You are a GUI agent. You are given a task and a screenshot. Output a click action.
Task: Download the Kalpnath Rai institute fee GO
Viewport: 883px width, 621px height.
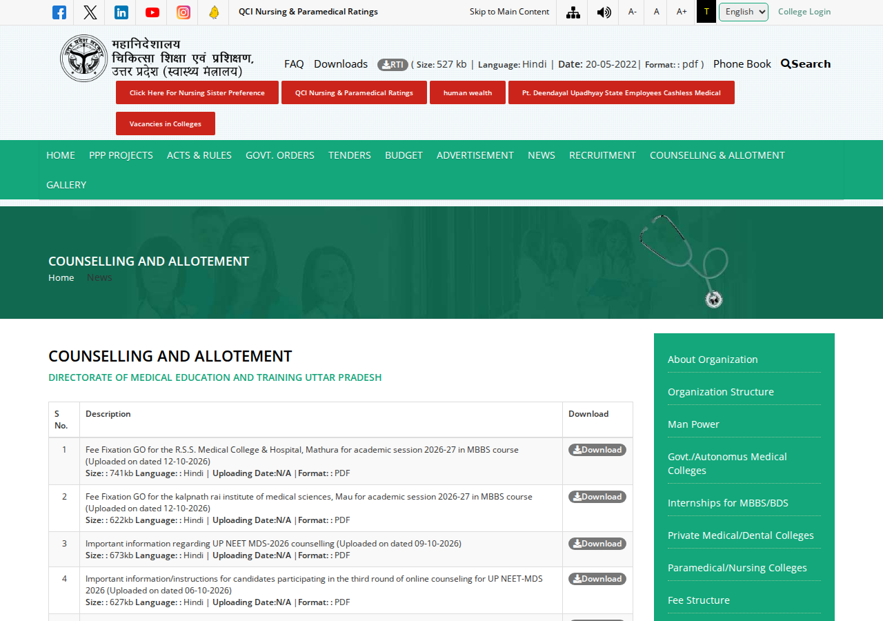[597, 497]
